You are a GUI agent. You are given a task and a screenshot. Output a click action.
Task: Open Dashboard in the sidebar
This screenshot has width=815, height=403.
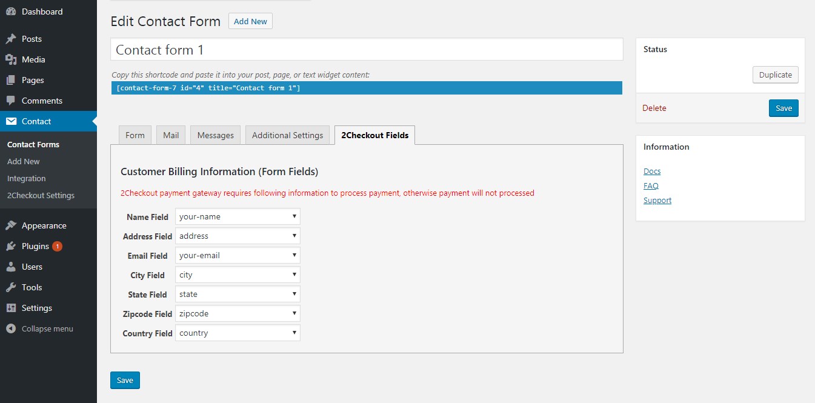coord(42,12)
